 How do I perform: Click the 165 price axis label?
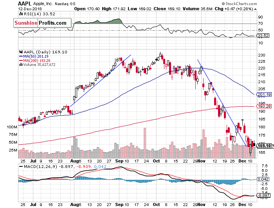[261, 152]
